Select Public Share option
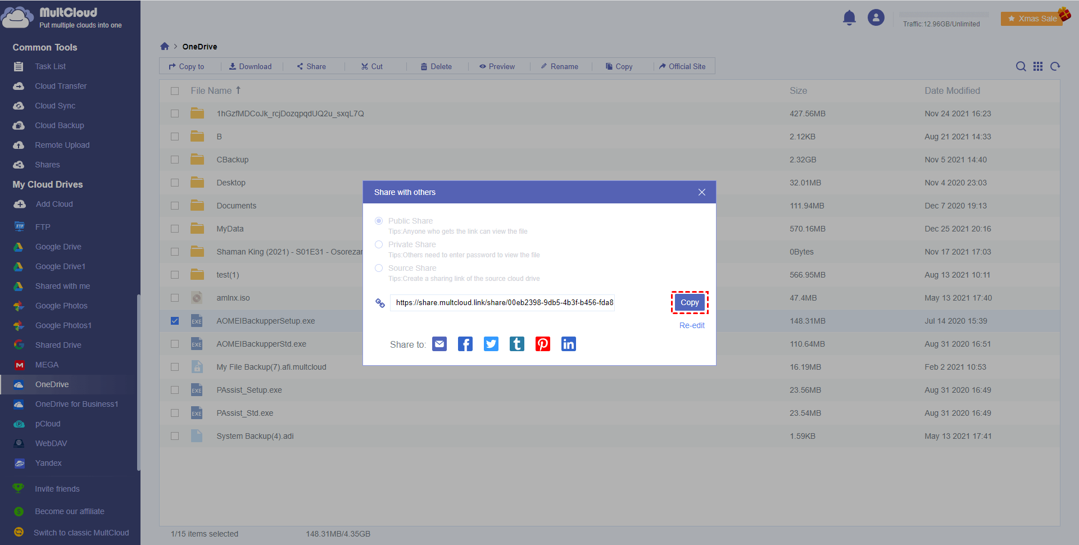 379,221
